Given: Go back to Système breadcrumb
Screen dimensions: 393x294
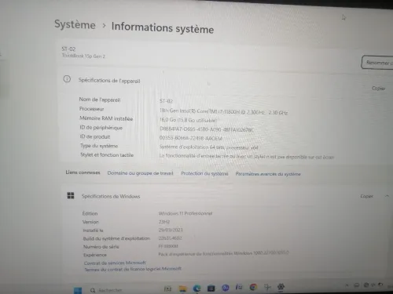Looking at the screenshot, I should [x=75, y=24].
